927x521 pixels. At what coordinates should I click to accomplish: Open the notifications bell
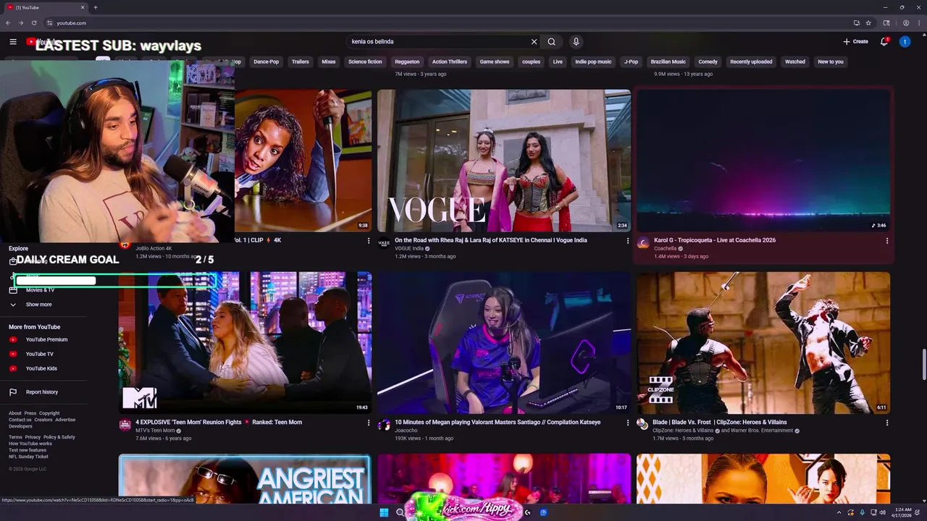click(x=884, y=42)
